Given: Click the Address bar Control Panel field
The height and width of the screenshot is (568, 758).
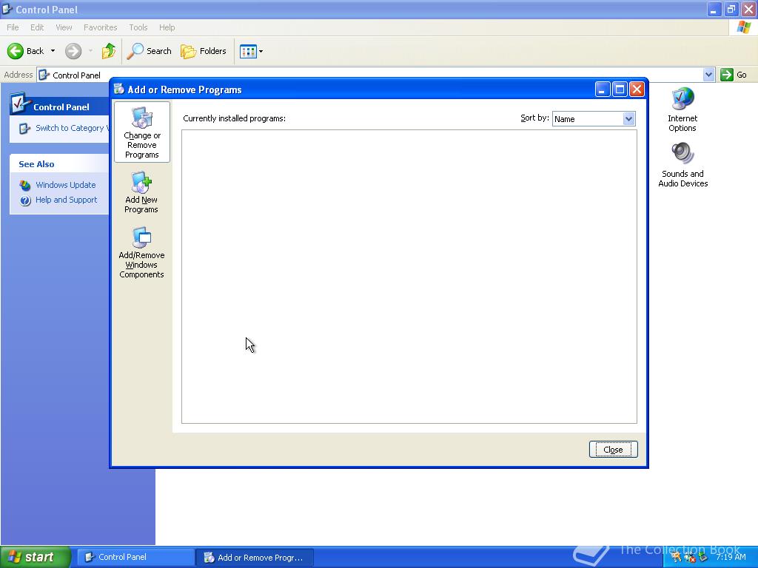Looking at the screenshot, I should (x=370, y=75).
